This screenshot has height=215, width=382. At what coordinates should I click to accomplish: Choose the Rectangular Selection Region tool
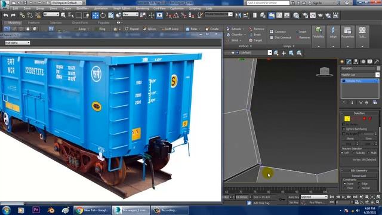[79, 16]
